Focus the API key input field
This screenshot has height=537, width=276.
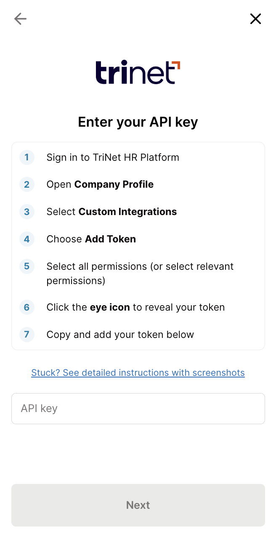point(138,409)
